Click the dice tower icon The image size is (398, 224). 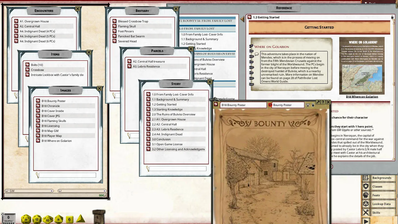(x=99, y=217)
